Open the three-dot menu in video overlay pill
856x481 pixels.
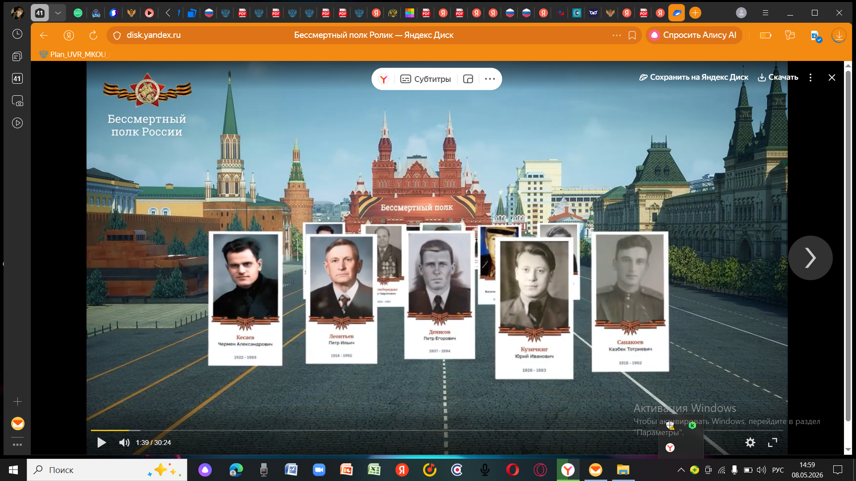[490, 79]
